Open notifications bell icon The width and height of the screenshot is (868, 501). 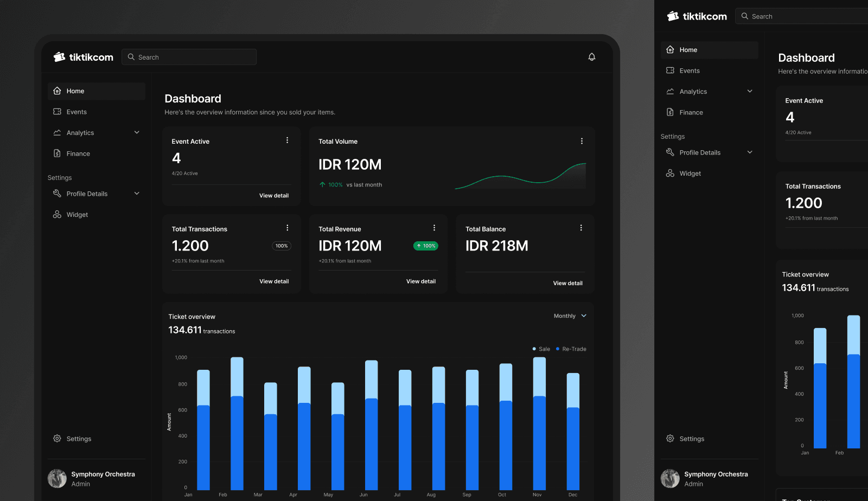click(x=592, y=57)
